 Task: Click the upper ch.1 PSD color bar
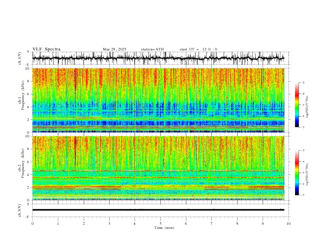coord(297,105)
